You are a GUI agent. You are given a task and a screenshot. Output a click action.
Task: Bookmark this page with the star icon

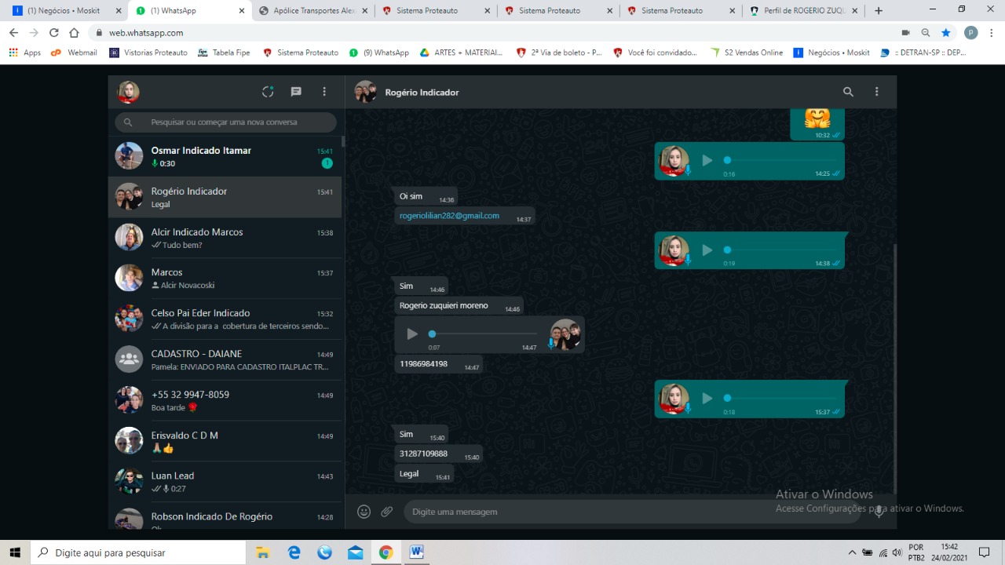pos(946,33)
